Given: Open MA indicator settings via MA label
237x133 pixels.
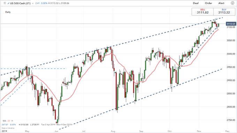Looking at the screenshot, I should coord(5,121).
